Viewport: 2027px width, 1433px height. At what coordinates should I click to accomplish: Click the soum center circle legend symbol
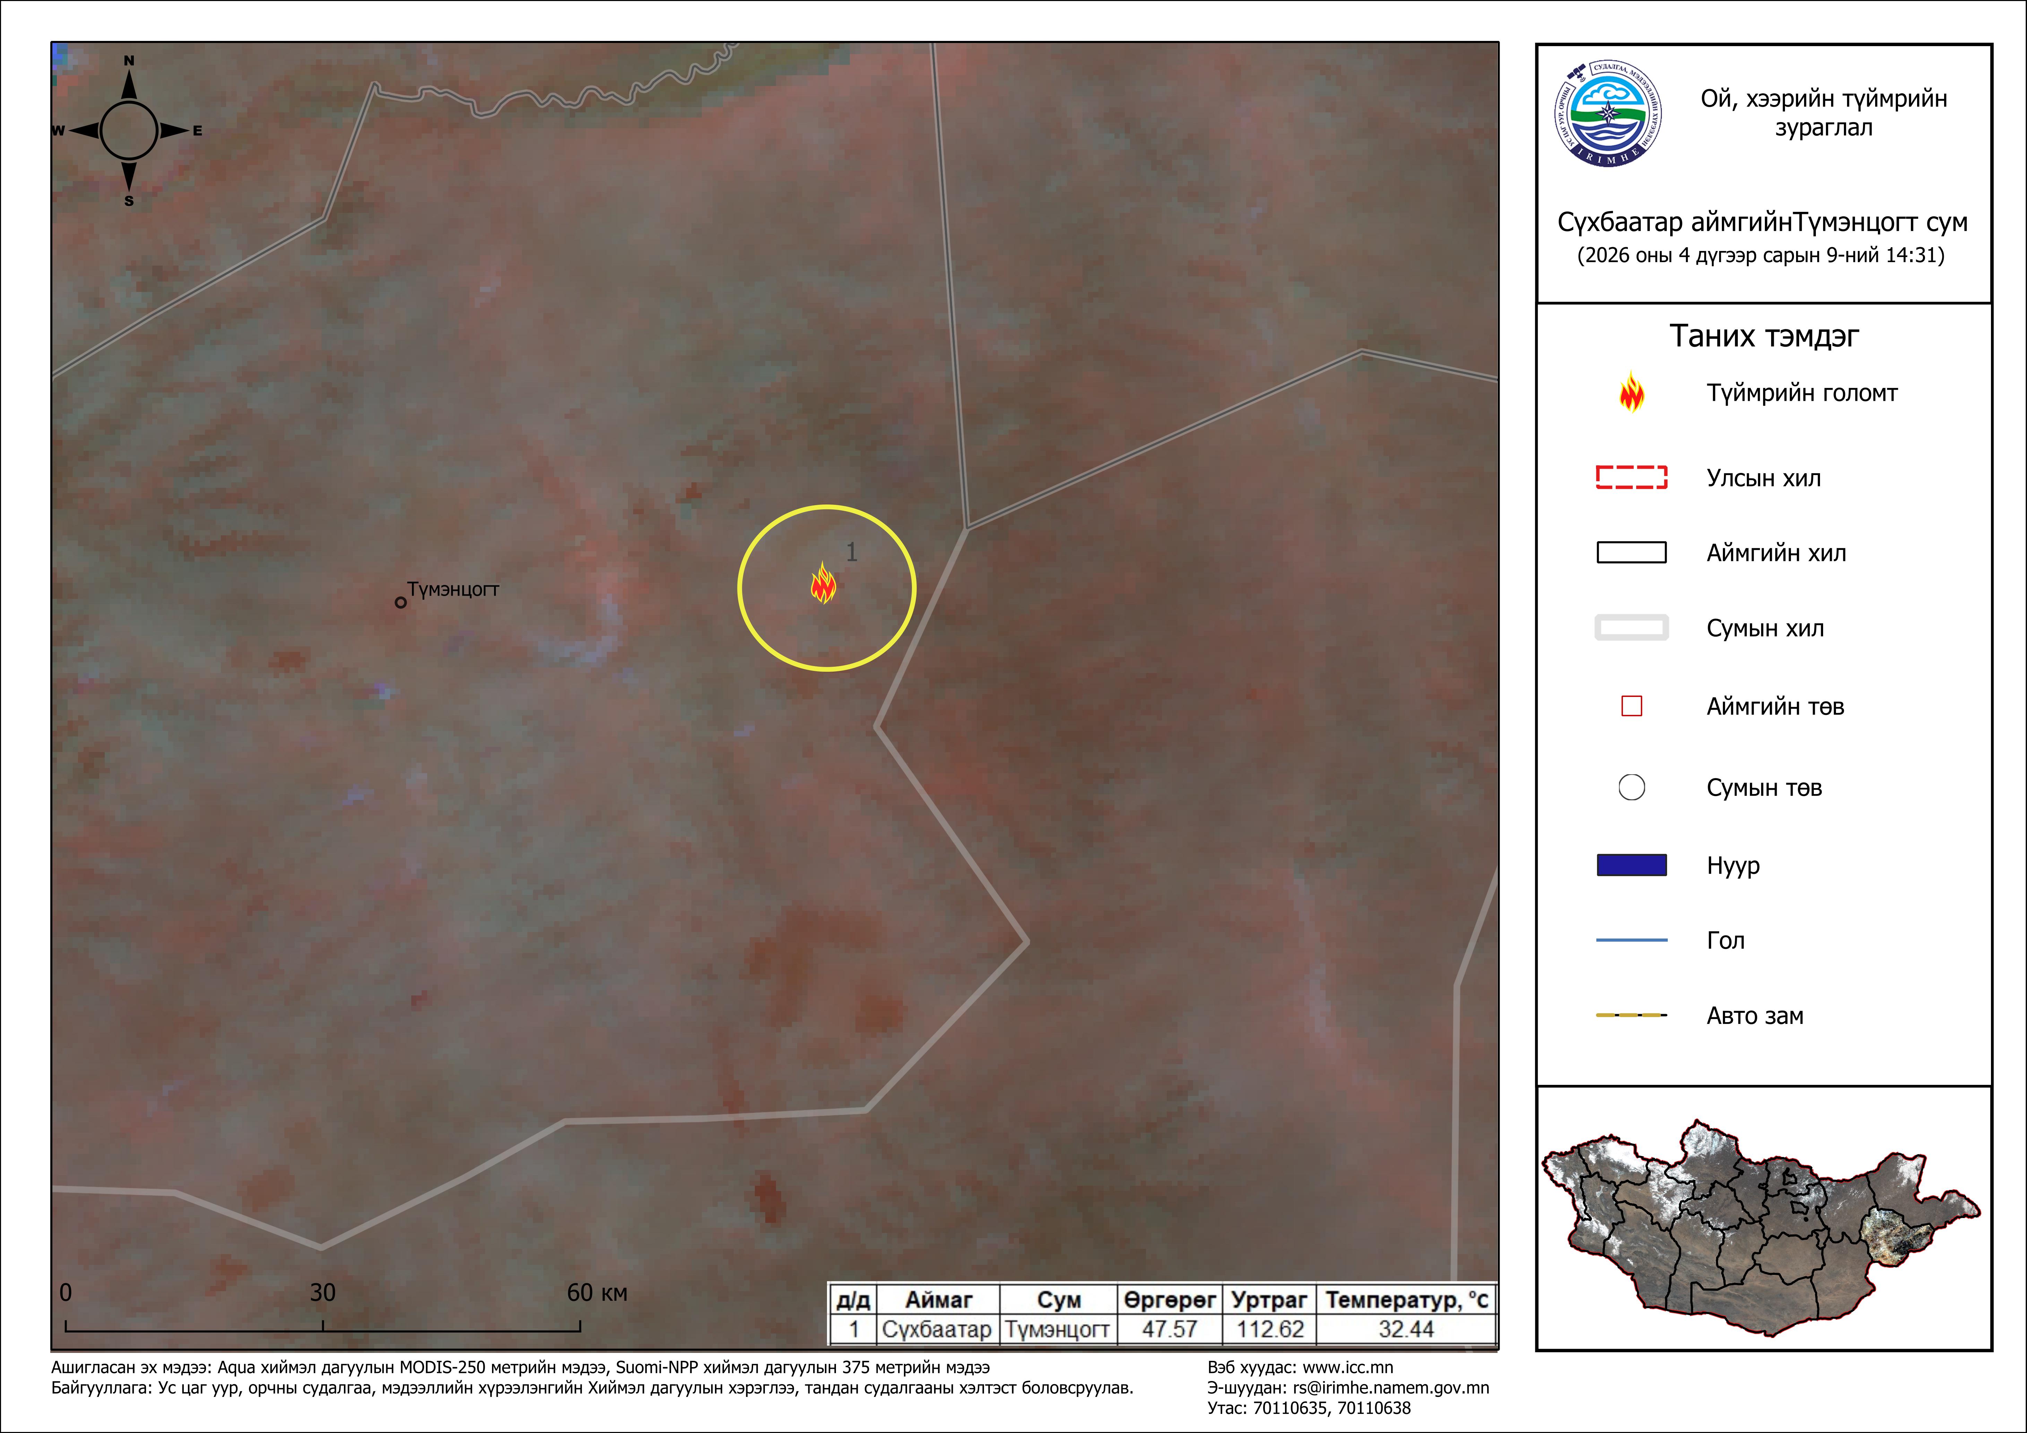1631,787
